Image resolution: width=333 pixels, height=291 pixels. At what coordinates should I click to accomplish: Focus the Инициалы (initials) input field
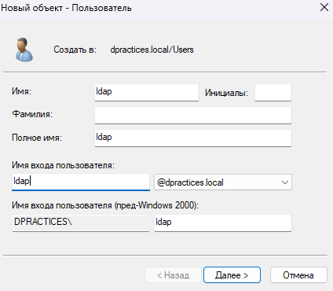(273, 92)
